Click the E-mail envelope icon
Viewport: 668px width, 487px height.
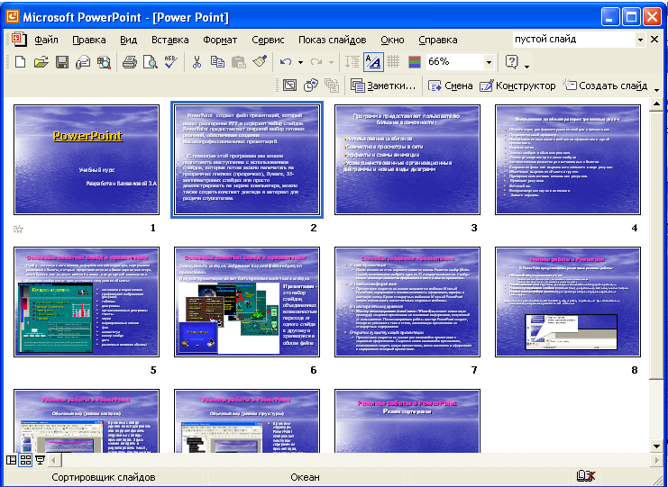coord(83,62)
